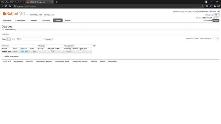
Task: Open the Server Docs link
Action: [18, 61]
